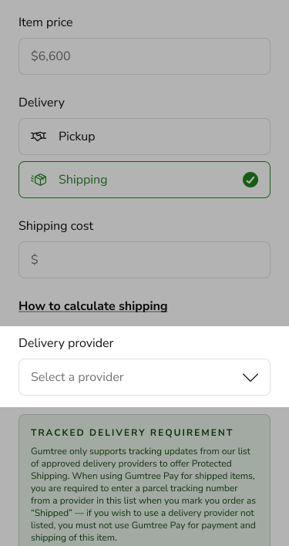Image resolution: width=289 pixels, height=546 pixels.
Task: Click the Item price label
Action: coord(45,22)
